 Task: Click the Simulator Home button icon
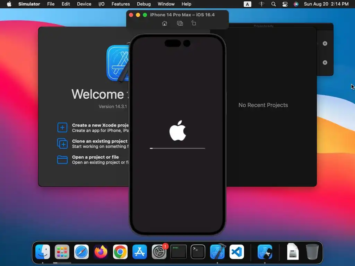click(165, 23)
